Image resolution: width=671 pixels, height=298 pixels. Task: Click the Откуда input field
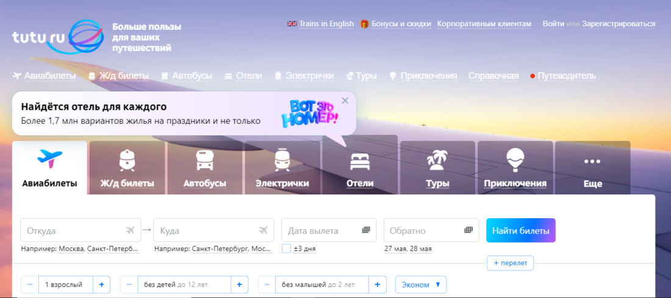[x=81, y=230]
